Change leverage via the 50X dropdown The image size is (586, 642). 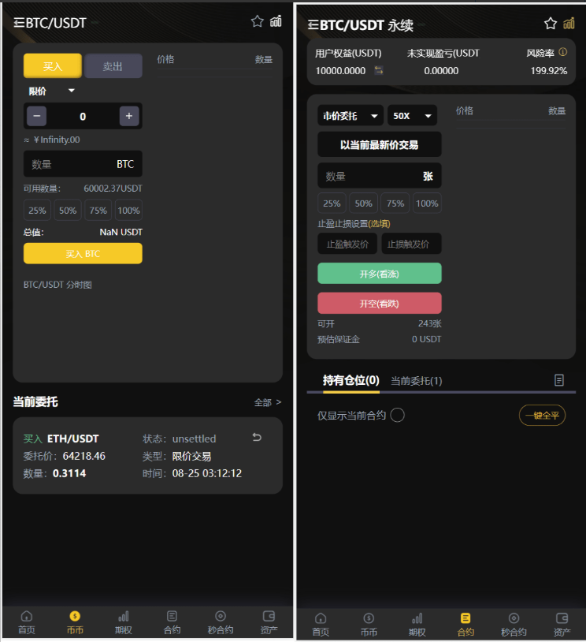point(412,116)
